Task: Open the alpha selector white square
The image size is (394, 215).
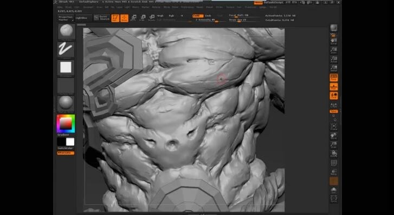Action: (x=66, y=67)
